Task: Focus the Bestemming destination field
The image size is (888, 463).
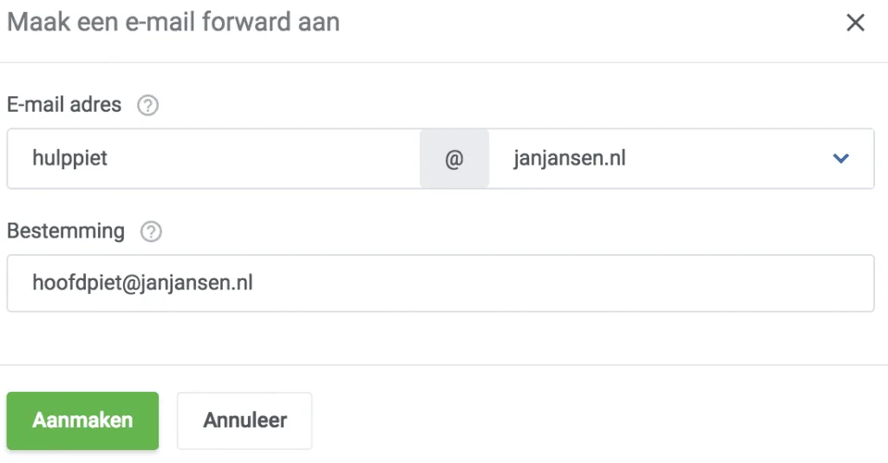Action: [441, 283]
